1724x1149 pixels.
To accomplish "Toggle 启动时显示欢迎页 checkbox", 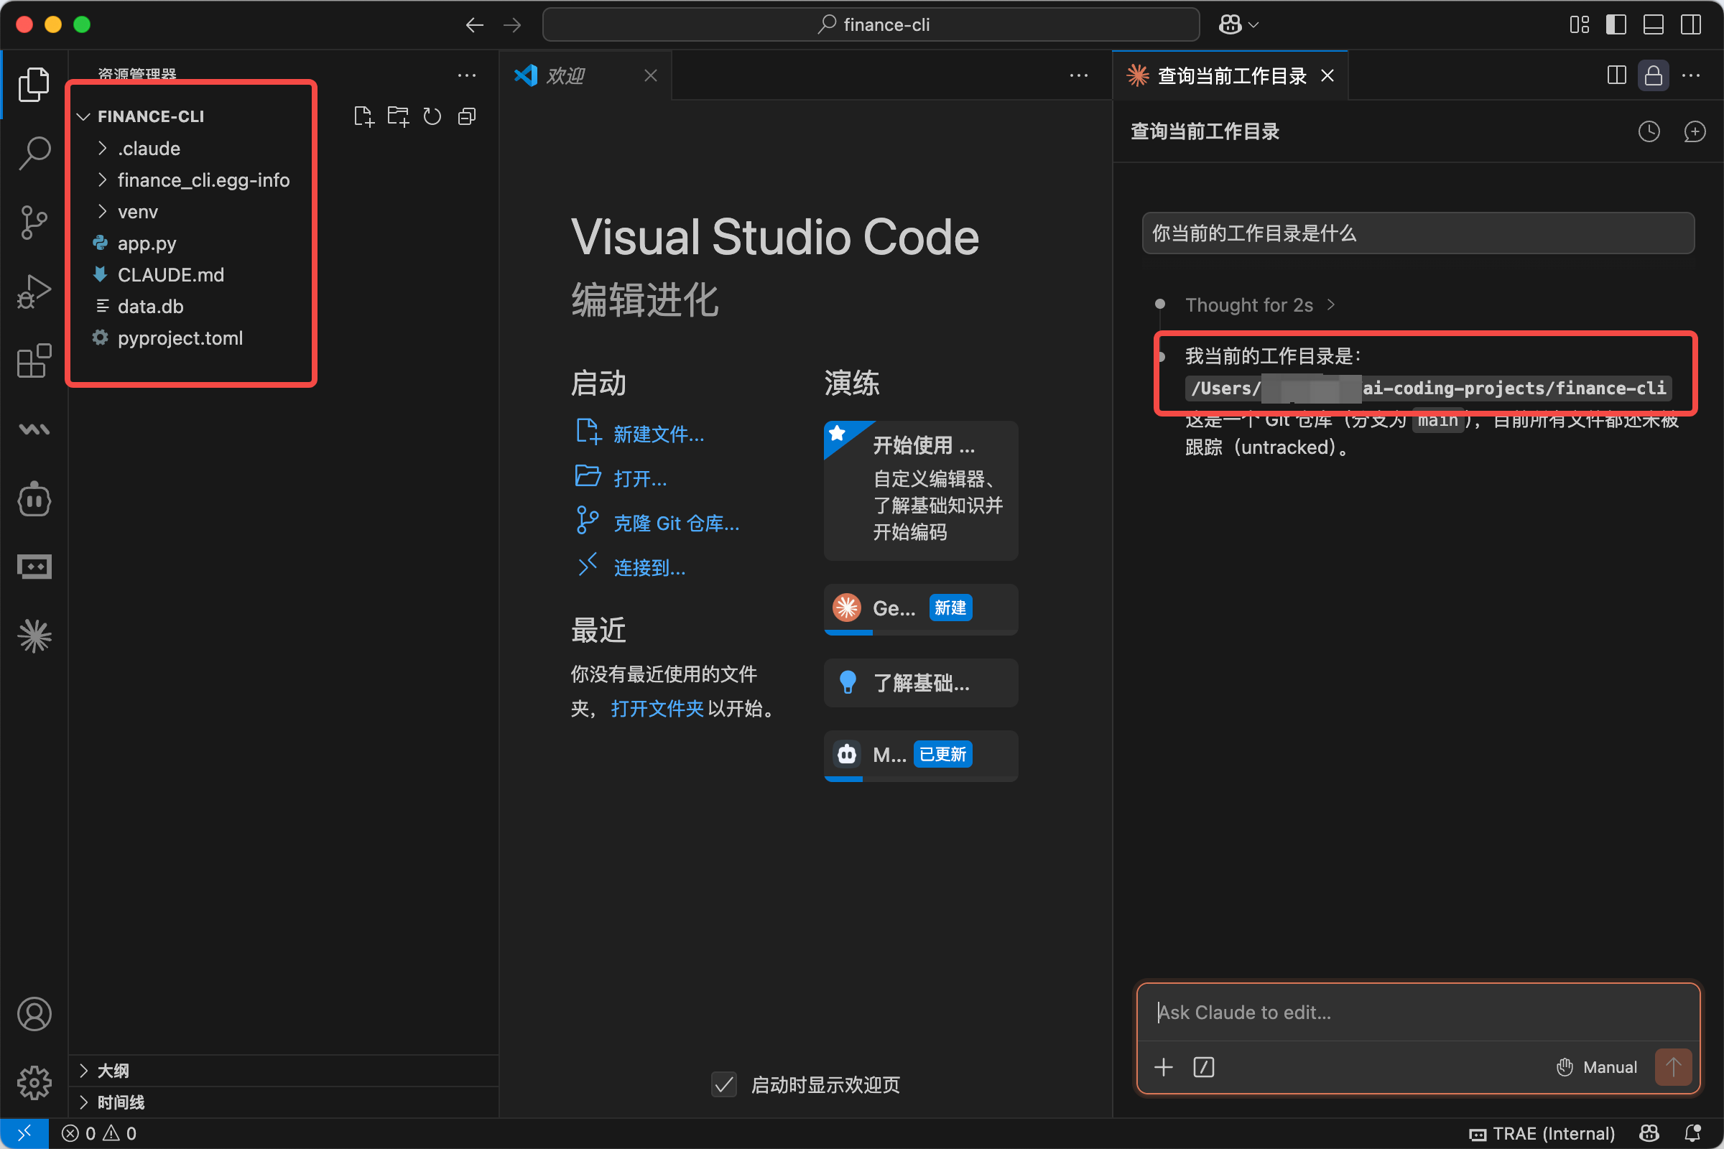I will coord(724,1084).
